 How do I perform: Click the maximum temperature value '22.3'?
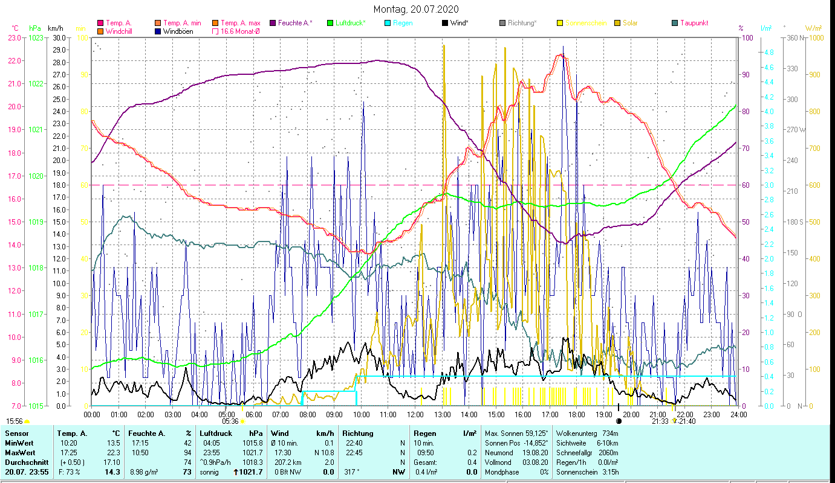[113, 453]
